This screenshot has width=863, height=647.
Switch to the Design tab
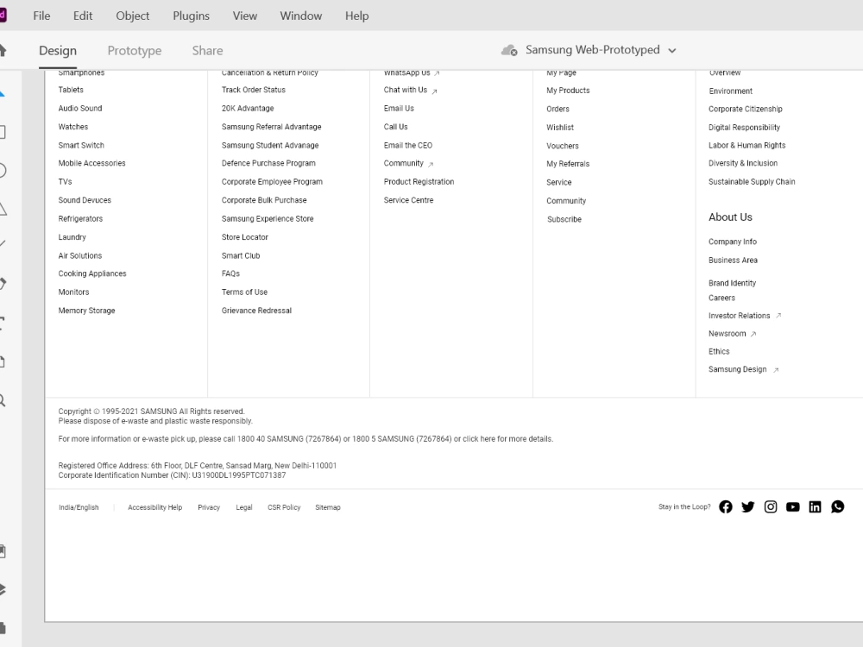[x=58, y=51]
